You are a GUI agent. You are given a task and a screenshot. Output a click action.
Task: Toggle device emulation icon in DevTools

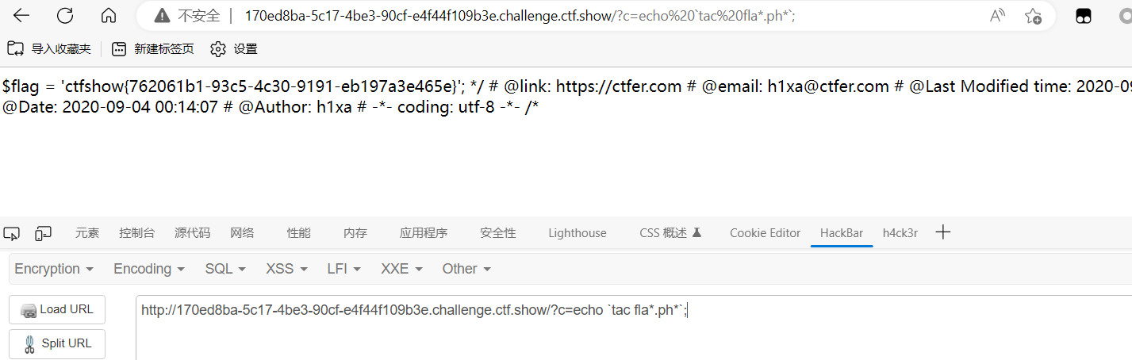[43, 233]
